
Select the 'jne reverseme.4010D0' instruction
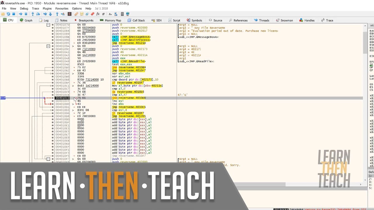pyautogui.click(x=129, y=98)
